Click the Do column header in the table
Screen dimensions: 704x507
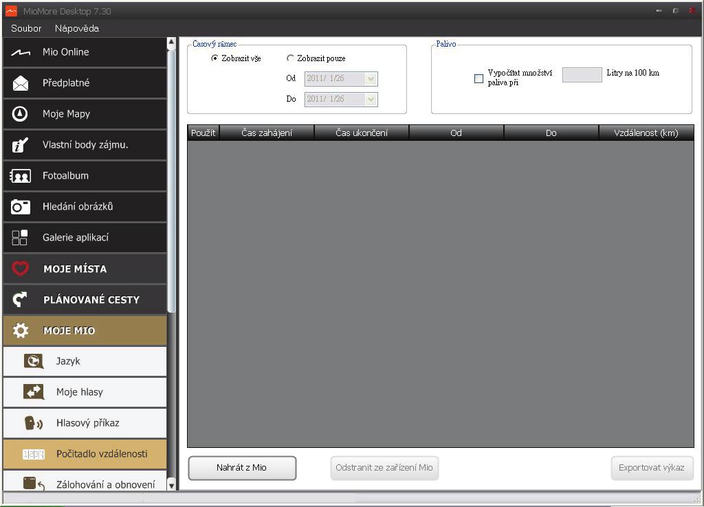click(x=551, y=133)
